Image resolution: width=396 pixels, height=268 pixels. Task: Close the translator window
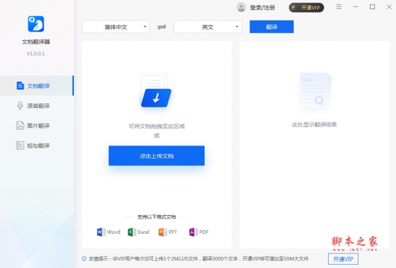(x=389, y=7)
